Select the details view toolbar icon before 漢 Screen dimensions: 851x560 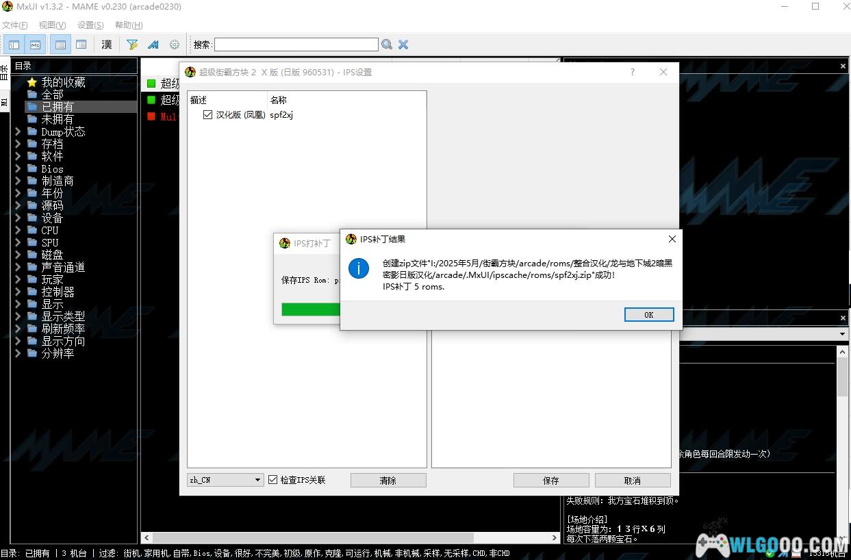point(81,44)
